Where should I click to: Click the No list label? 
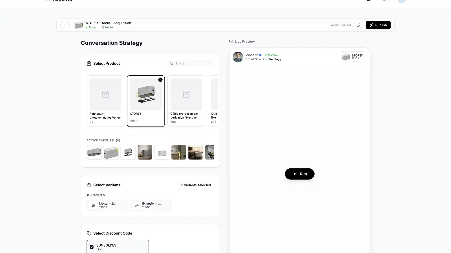[107, 27]
